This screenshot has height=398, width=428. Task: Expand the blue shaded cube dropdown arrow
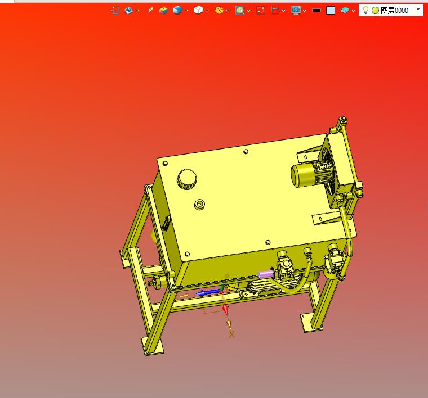pos(186,11)
